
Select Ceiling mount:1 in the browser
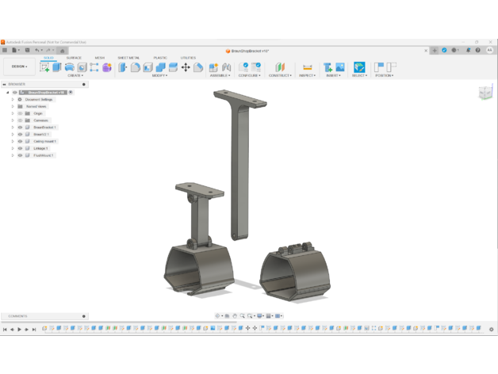(44, 141)
